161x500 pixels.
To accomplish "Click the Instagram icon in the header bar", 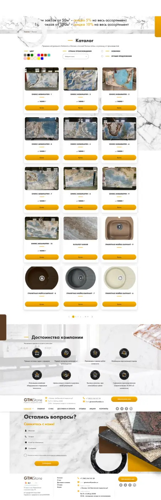I will (131, 408).
